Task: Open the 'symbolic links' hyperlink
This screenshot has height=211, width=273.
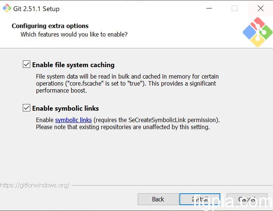Action: pyautogui.click(x=73, y=120)
